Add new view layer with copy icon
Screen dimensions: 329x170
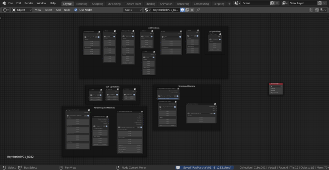320,3
